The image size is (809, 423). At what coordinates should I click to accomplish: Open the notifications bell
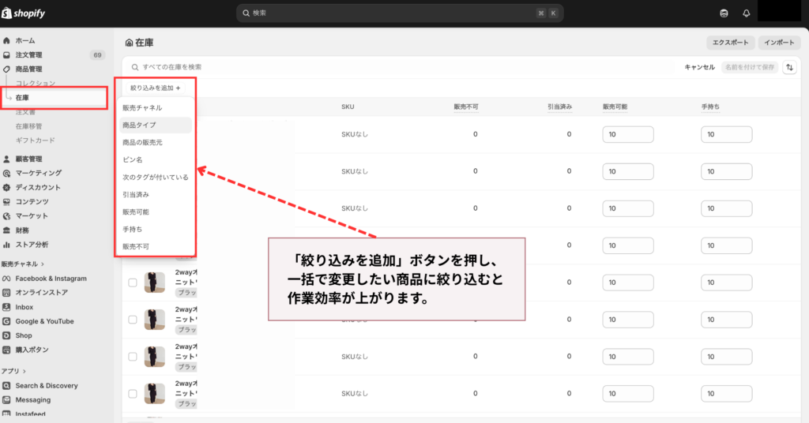746,13
